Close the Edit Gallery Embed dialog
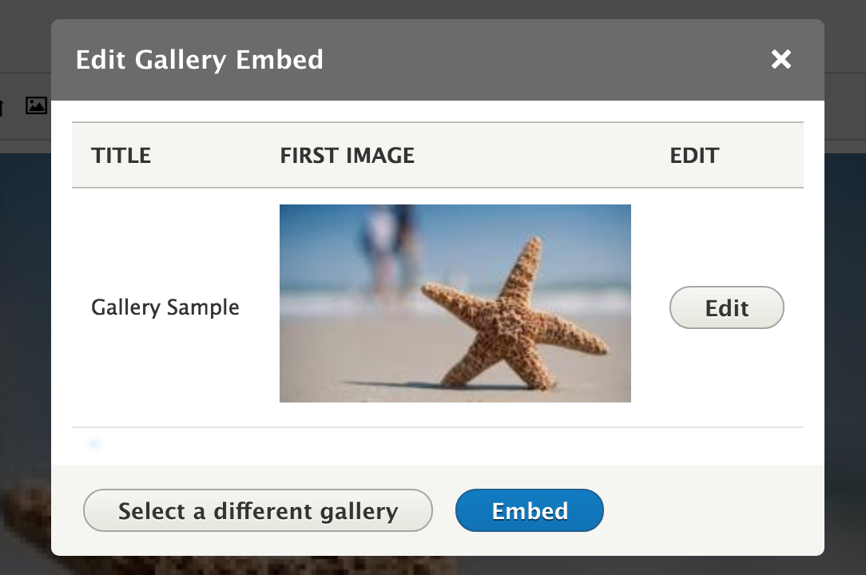 tap(781, 59)
